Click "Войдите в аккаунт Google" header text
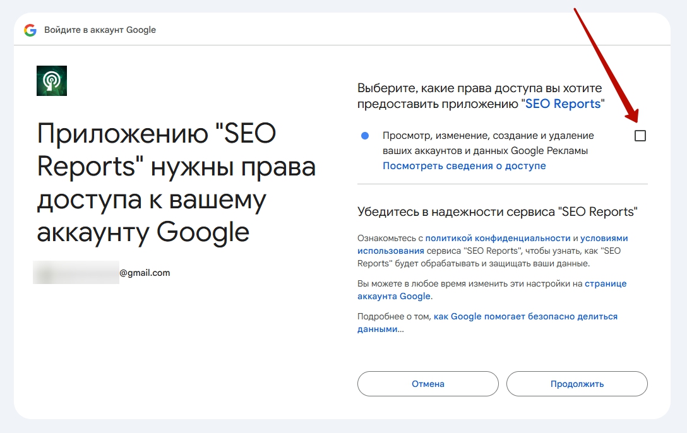Image resolution: width=687 pixels, height=433 pixels. (x=100, y=30)
